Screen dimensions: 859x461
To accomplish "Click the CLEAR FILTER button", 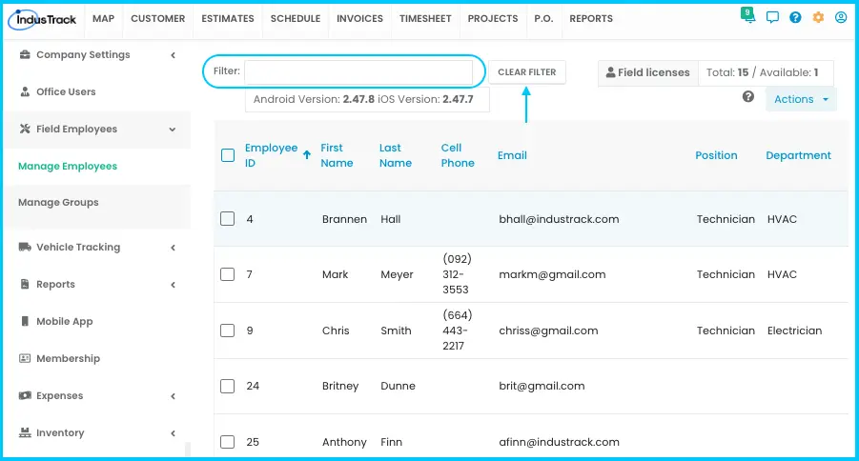I will tap(527, 72).
